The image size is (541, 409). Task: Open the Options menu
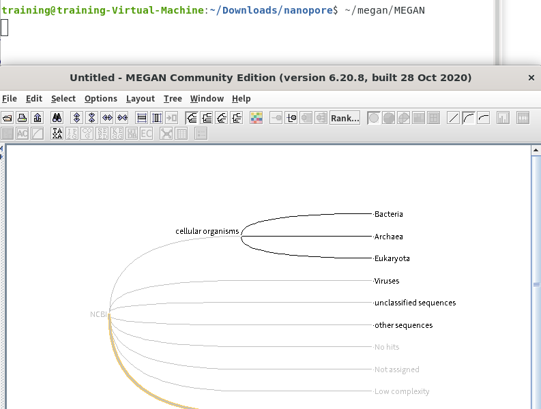101,99
